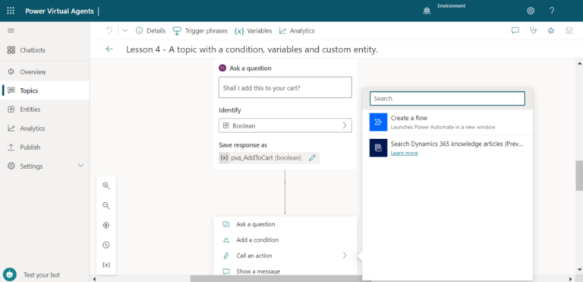Viewport: 583px width, 282px height.
Task: Open the Learn more link
Action: 404,153
